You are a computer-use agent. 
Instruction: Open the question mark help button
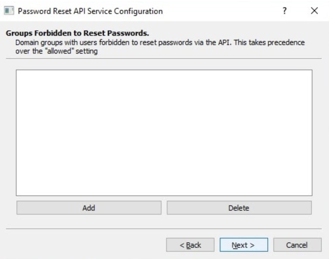284,11
